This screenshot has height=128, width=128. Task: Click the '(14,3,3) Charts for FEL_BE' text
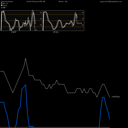click(36, 2)
